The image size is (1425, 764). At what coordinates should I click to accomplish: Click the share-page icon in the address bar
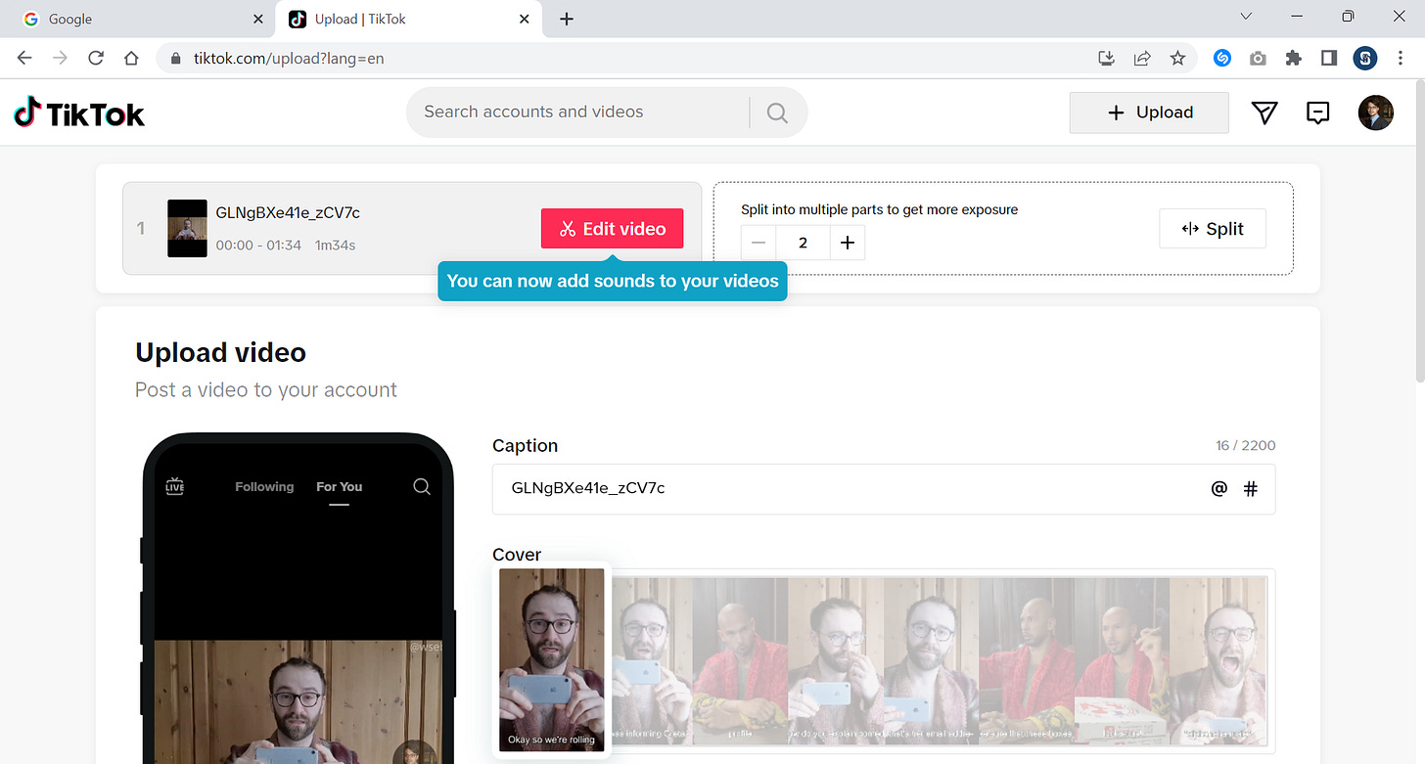tap(1142, 58)
